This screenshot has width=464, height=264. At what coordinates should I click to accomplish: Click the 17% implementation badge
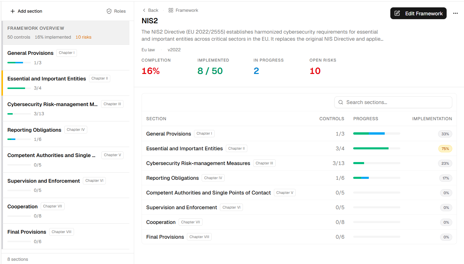(446, 178)
